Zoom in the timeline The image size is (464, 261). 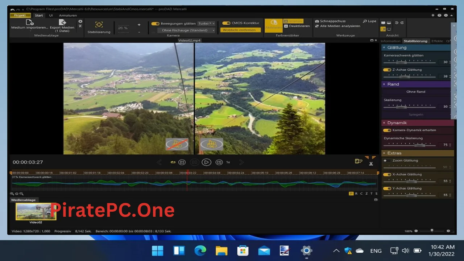(12, 194)
